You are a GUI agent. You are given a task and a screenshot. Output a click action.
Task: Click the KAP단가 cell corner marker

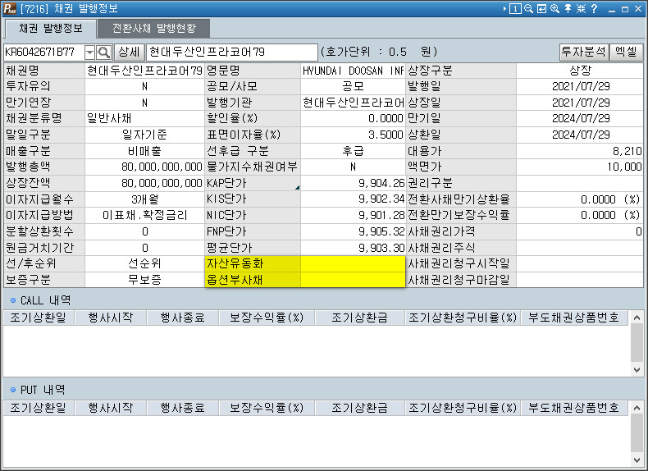(297, 188)
